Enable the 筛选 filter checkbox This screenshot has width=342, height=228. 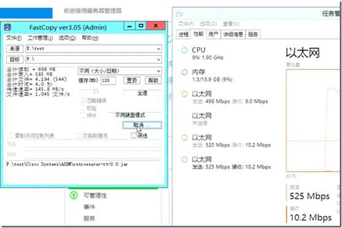[133, 135]
